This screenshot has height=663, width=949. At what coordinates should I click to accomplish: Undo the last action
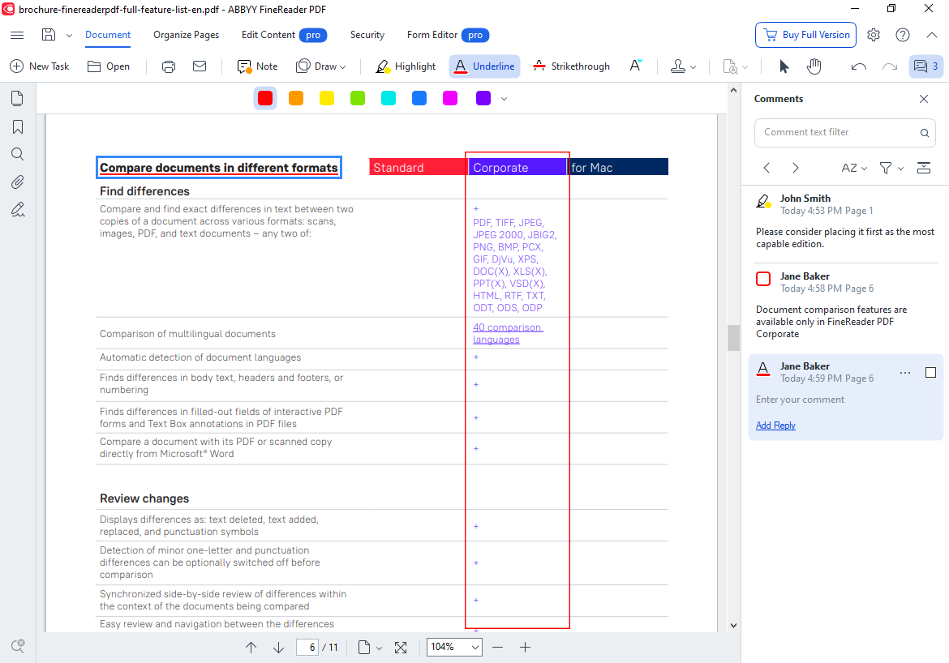[x=859, y=66]
